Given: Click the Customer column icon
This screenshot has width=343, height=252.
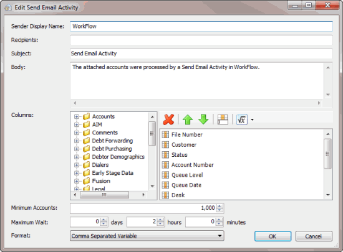Looking at the screenshot, I should pos(165,144).
